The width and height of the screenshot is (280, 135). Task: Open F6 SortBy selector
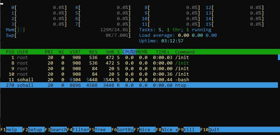pos(122,130)
